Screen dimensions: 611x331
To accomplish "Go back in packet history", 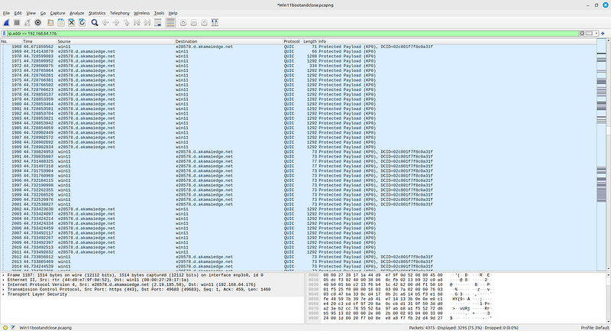I will tap(105, 23).
